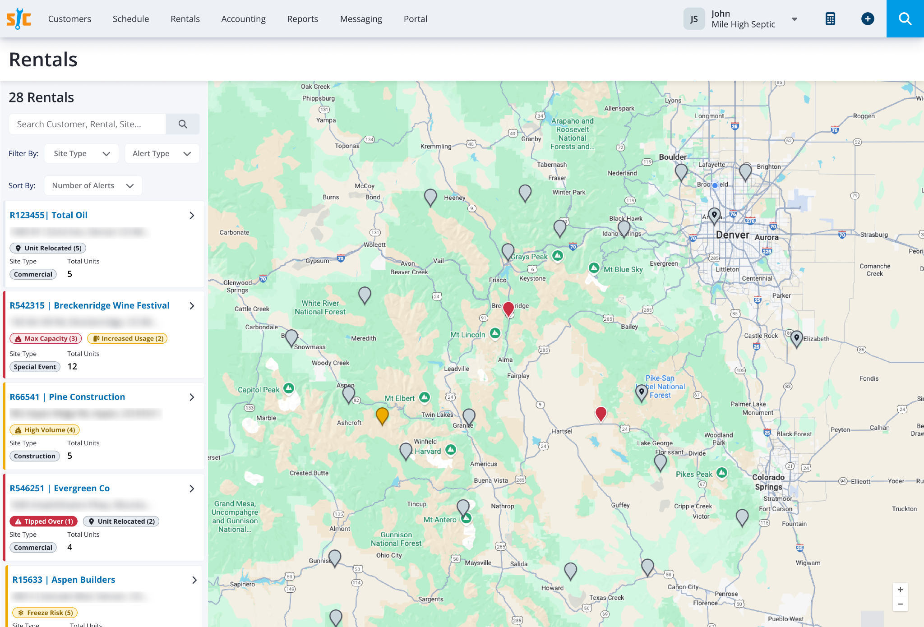Expand the Evergreen Co card chevron
Viewport: 924px width, 627px height.
click(x=192, y=489)
